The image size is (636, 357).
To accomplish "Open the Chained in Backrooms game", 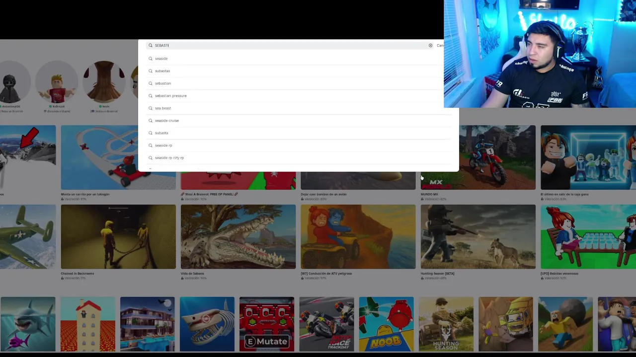I will (118, 237).
